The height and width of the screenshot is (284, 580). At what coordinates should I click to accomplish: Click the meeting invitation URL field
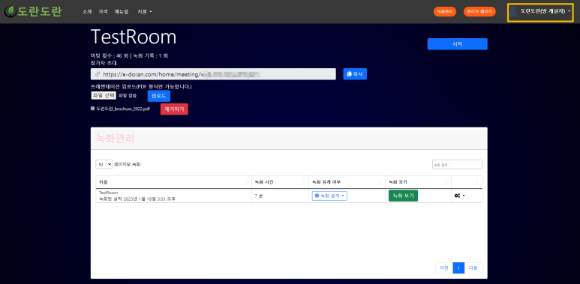(x=213, y=74)
